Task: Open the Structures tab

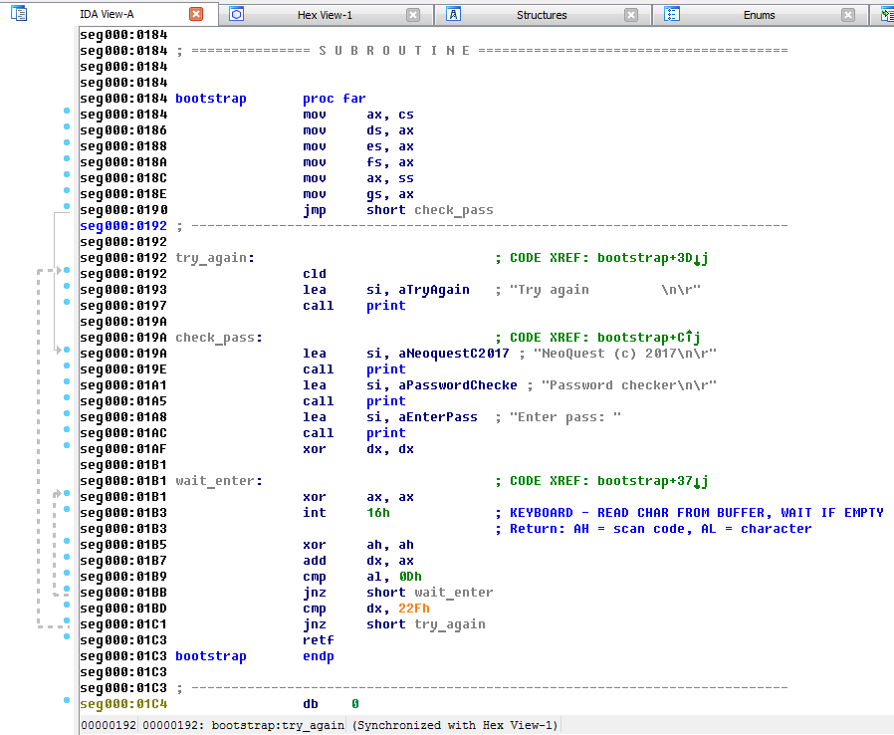Action: 542,15
